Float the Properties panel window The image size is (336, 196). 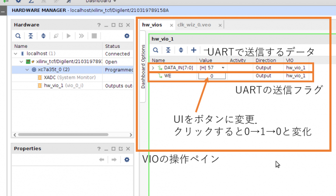point(120,149)
